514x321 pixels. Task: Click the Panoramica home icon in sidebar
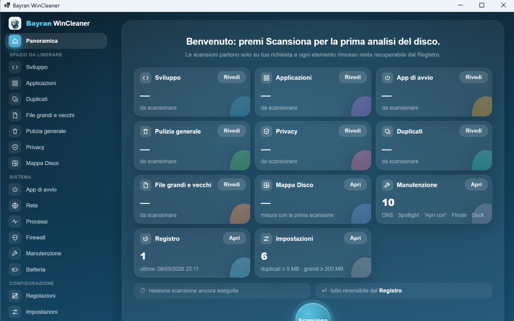coord(15,41)
